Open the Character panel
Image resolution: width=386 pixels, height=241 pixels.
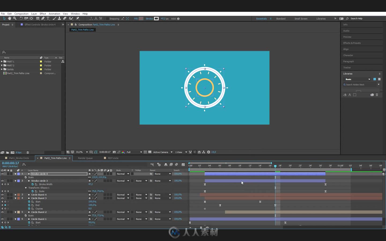(348, 55)
